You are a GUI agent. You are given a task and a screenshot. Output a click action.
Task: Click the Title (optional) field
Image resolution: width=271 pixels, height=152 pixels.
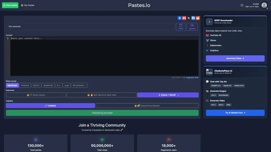tap(91, 27)
